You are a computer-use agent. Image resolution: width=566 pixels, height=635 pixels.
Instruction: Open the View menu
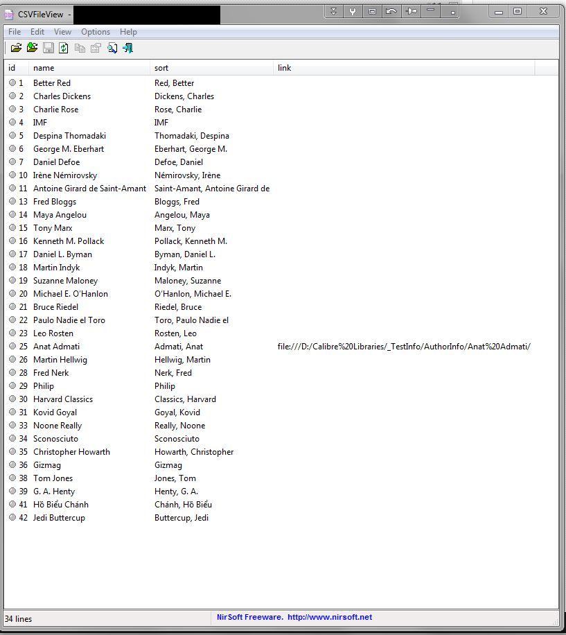click(63, 32)
